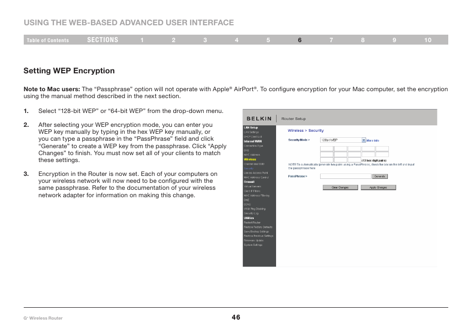
Task: Jump to section 4
Action: pyautogui.click(x=237, y=40)
